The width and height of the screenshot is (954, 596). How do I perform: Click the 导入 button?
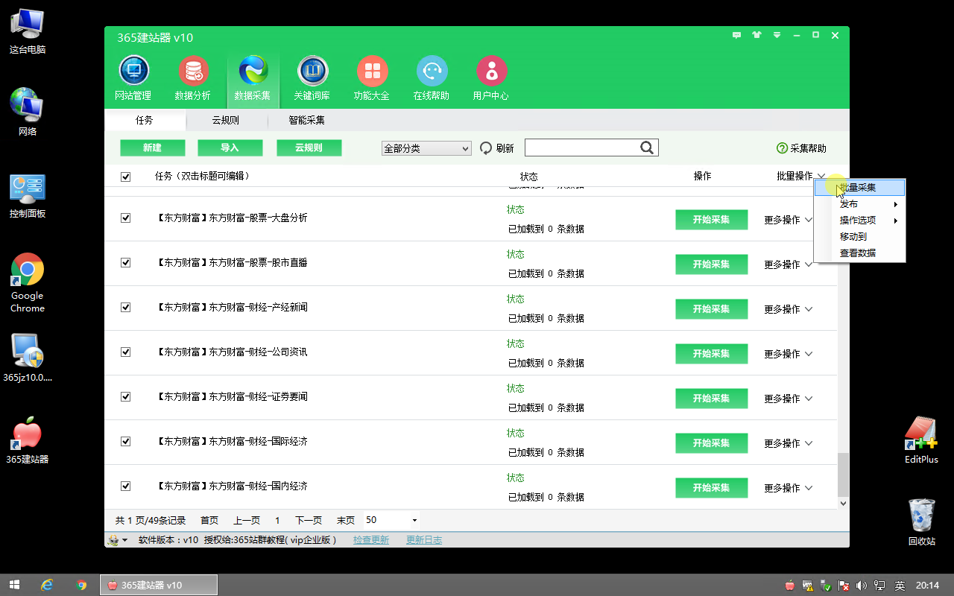click(x=230, y=148)
